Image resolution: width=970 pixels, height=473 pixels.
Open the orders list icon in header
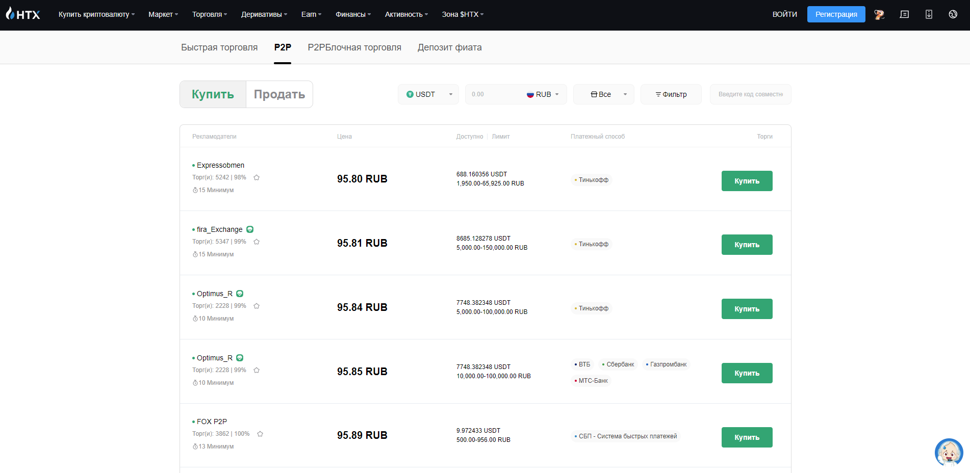(x=904, y=14)
